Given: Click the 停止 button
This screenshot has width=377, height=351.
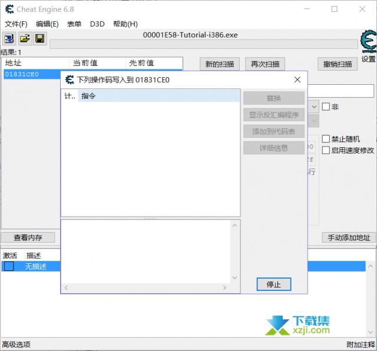Looking at the screenshot, I should [273, 284].
